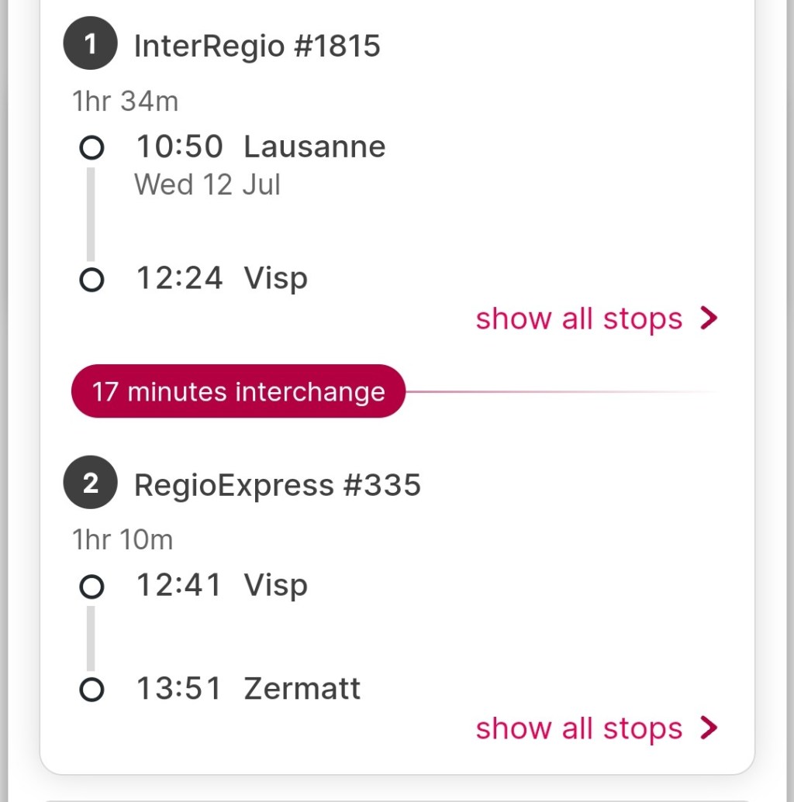
Task: Show all stops for Lausanne–Visp leg
Action: click(x=578, y=318)
